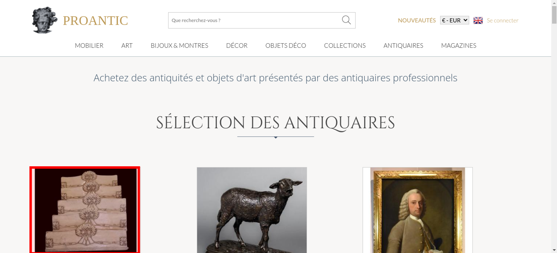Open the € - EUR currency dropdown
557x253 pixels.
(455, 20)
